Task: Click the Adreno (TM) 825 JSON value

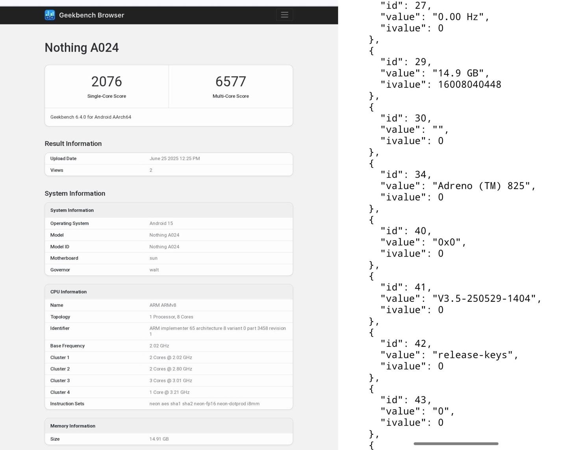Action: pyautogui.click(x=484, y=186)
